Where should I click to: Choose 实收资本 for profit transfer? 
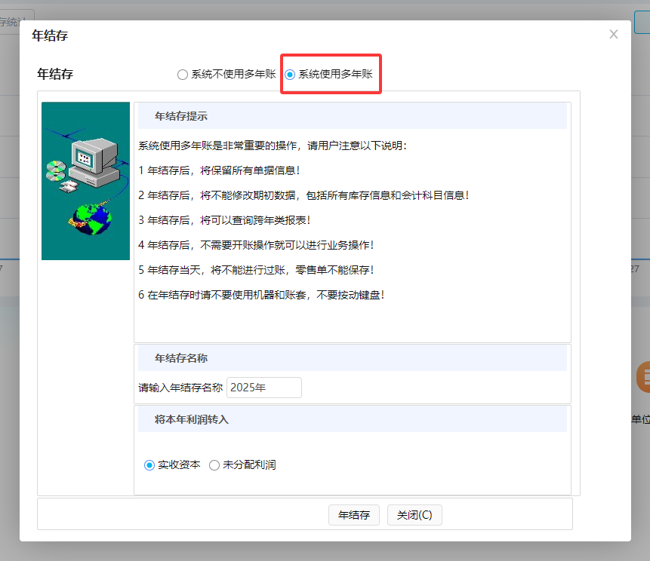click(x=149, y=465)
